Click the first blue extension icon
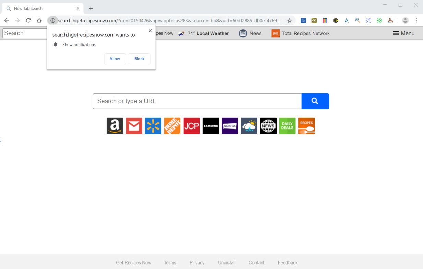 point(303,20)
